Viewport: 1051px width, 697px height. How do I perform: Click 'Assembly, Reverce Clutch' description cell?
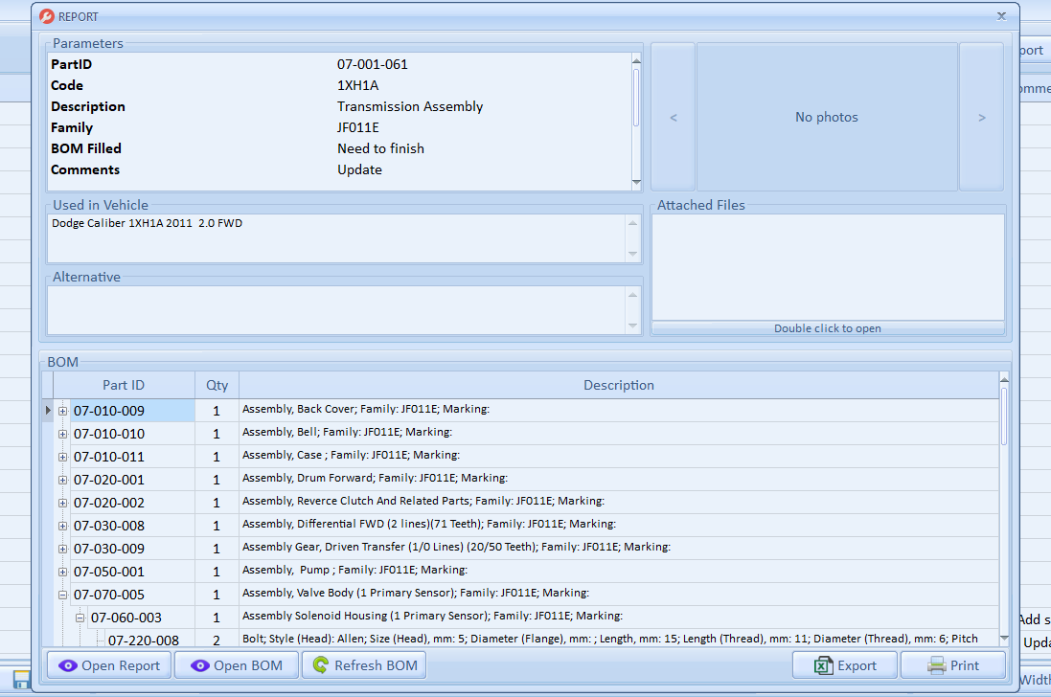(619, 502)
